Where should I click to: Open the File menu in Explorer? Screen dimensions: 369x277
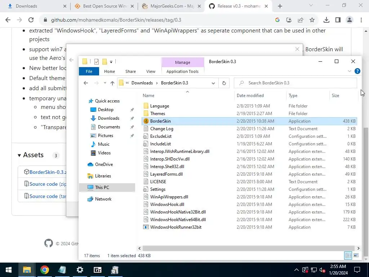[89, 71]
